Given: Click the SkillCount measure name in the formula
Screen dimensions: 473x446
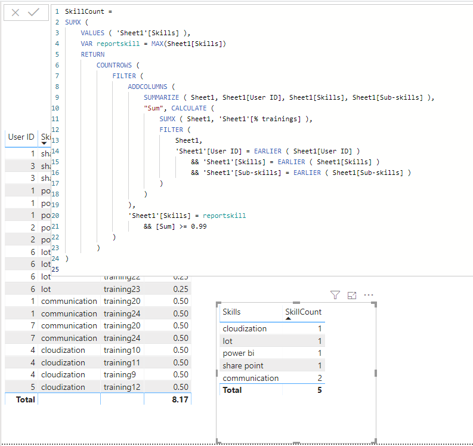Looking at the screenshot, I should pyautogui.click(x=85, y=11).
